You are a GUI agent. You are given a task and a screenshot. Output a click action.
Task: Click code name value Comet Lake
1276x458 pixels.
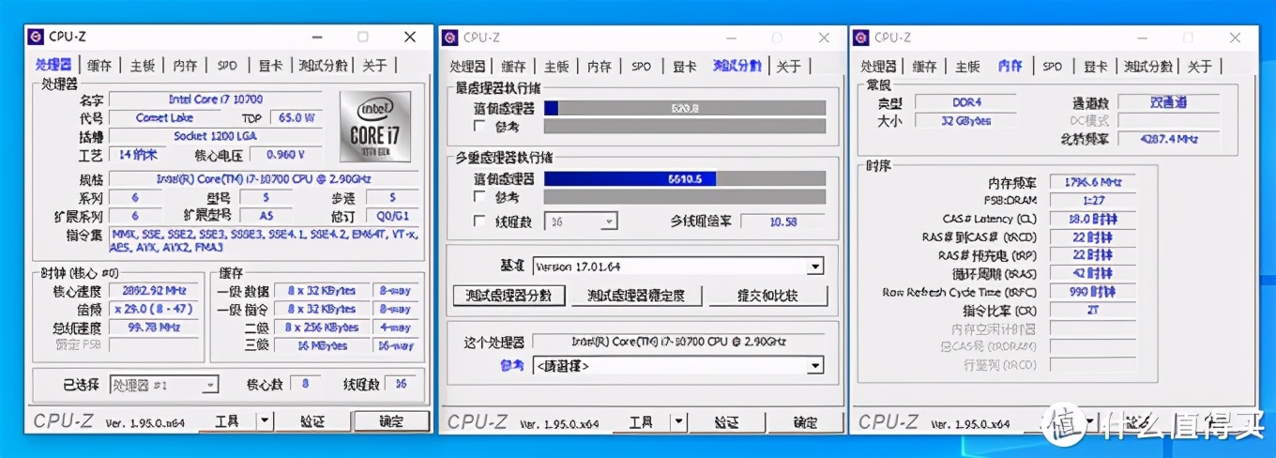[x=164, y=118]
